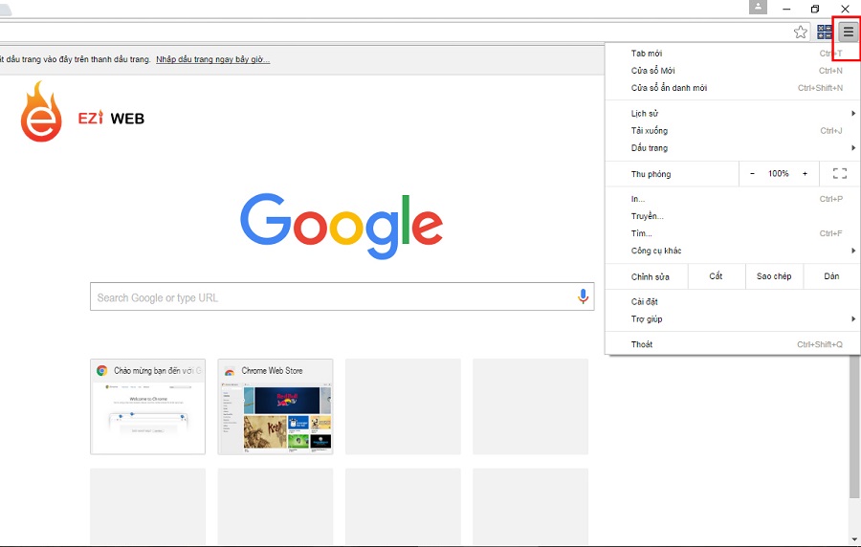Image resolution: width=861 pixels, height=547 pixels.
Task: Choose Tải xuống menu entry
Action: click(x=650, y=131)
